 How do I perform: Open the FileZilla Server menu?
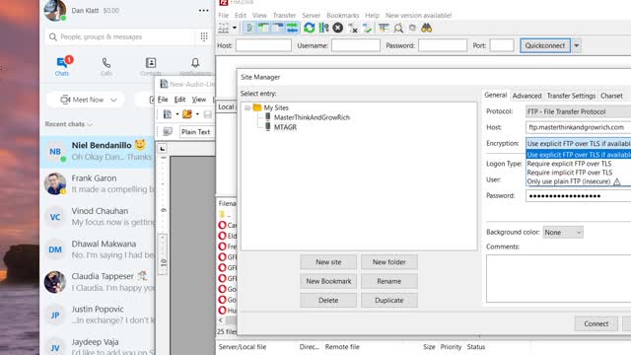click(x=312, y=16)
